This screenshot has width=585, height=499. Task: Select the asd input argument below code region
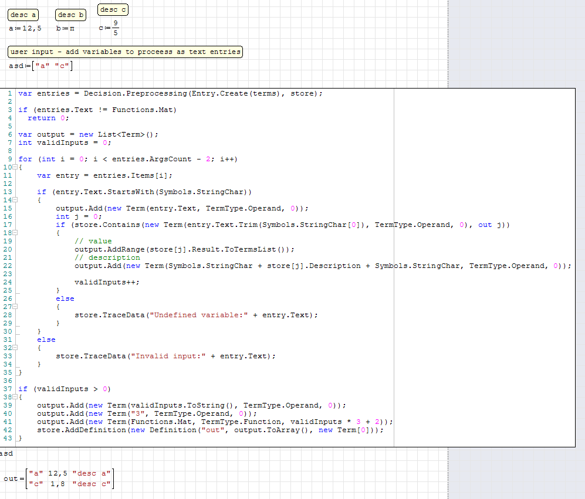point(6,453)
